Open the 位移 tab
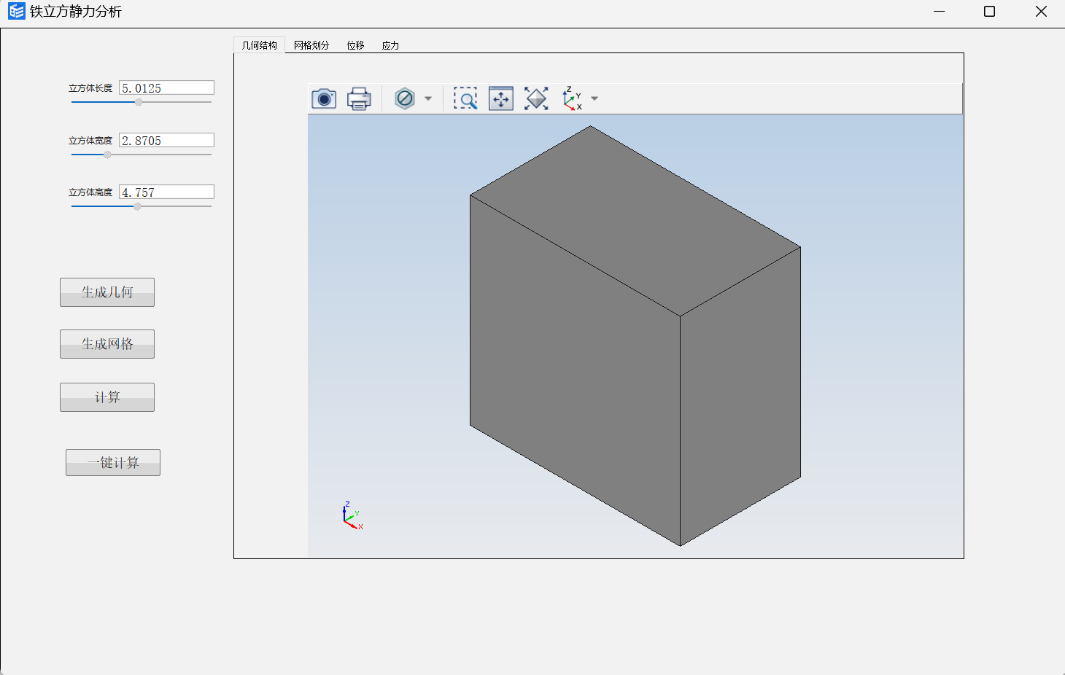 355,45
